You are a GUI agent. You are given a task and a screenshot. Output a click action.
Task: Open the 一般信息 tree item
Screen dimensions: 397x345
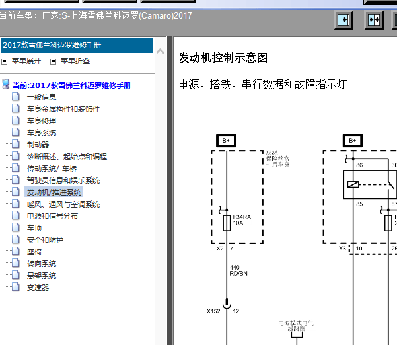coord(42,97)
